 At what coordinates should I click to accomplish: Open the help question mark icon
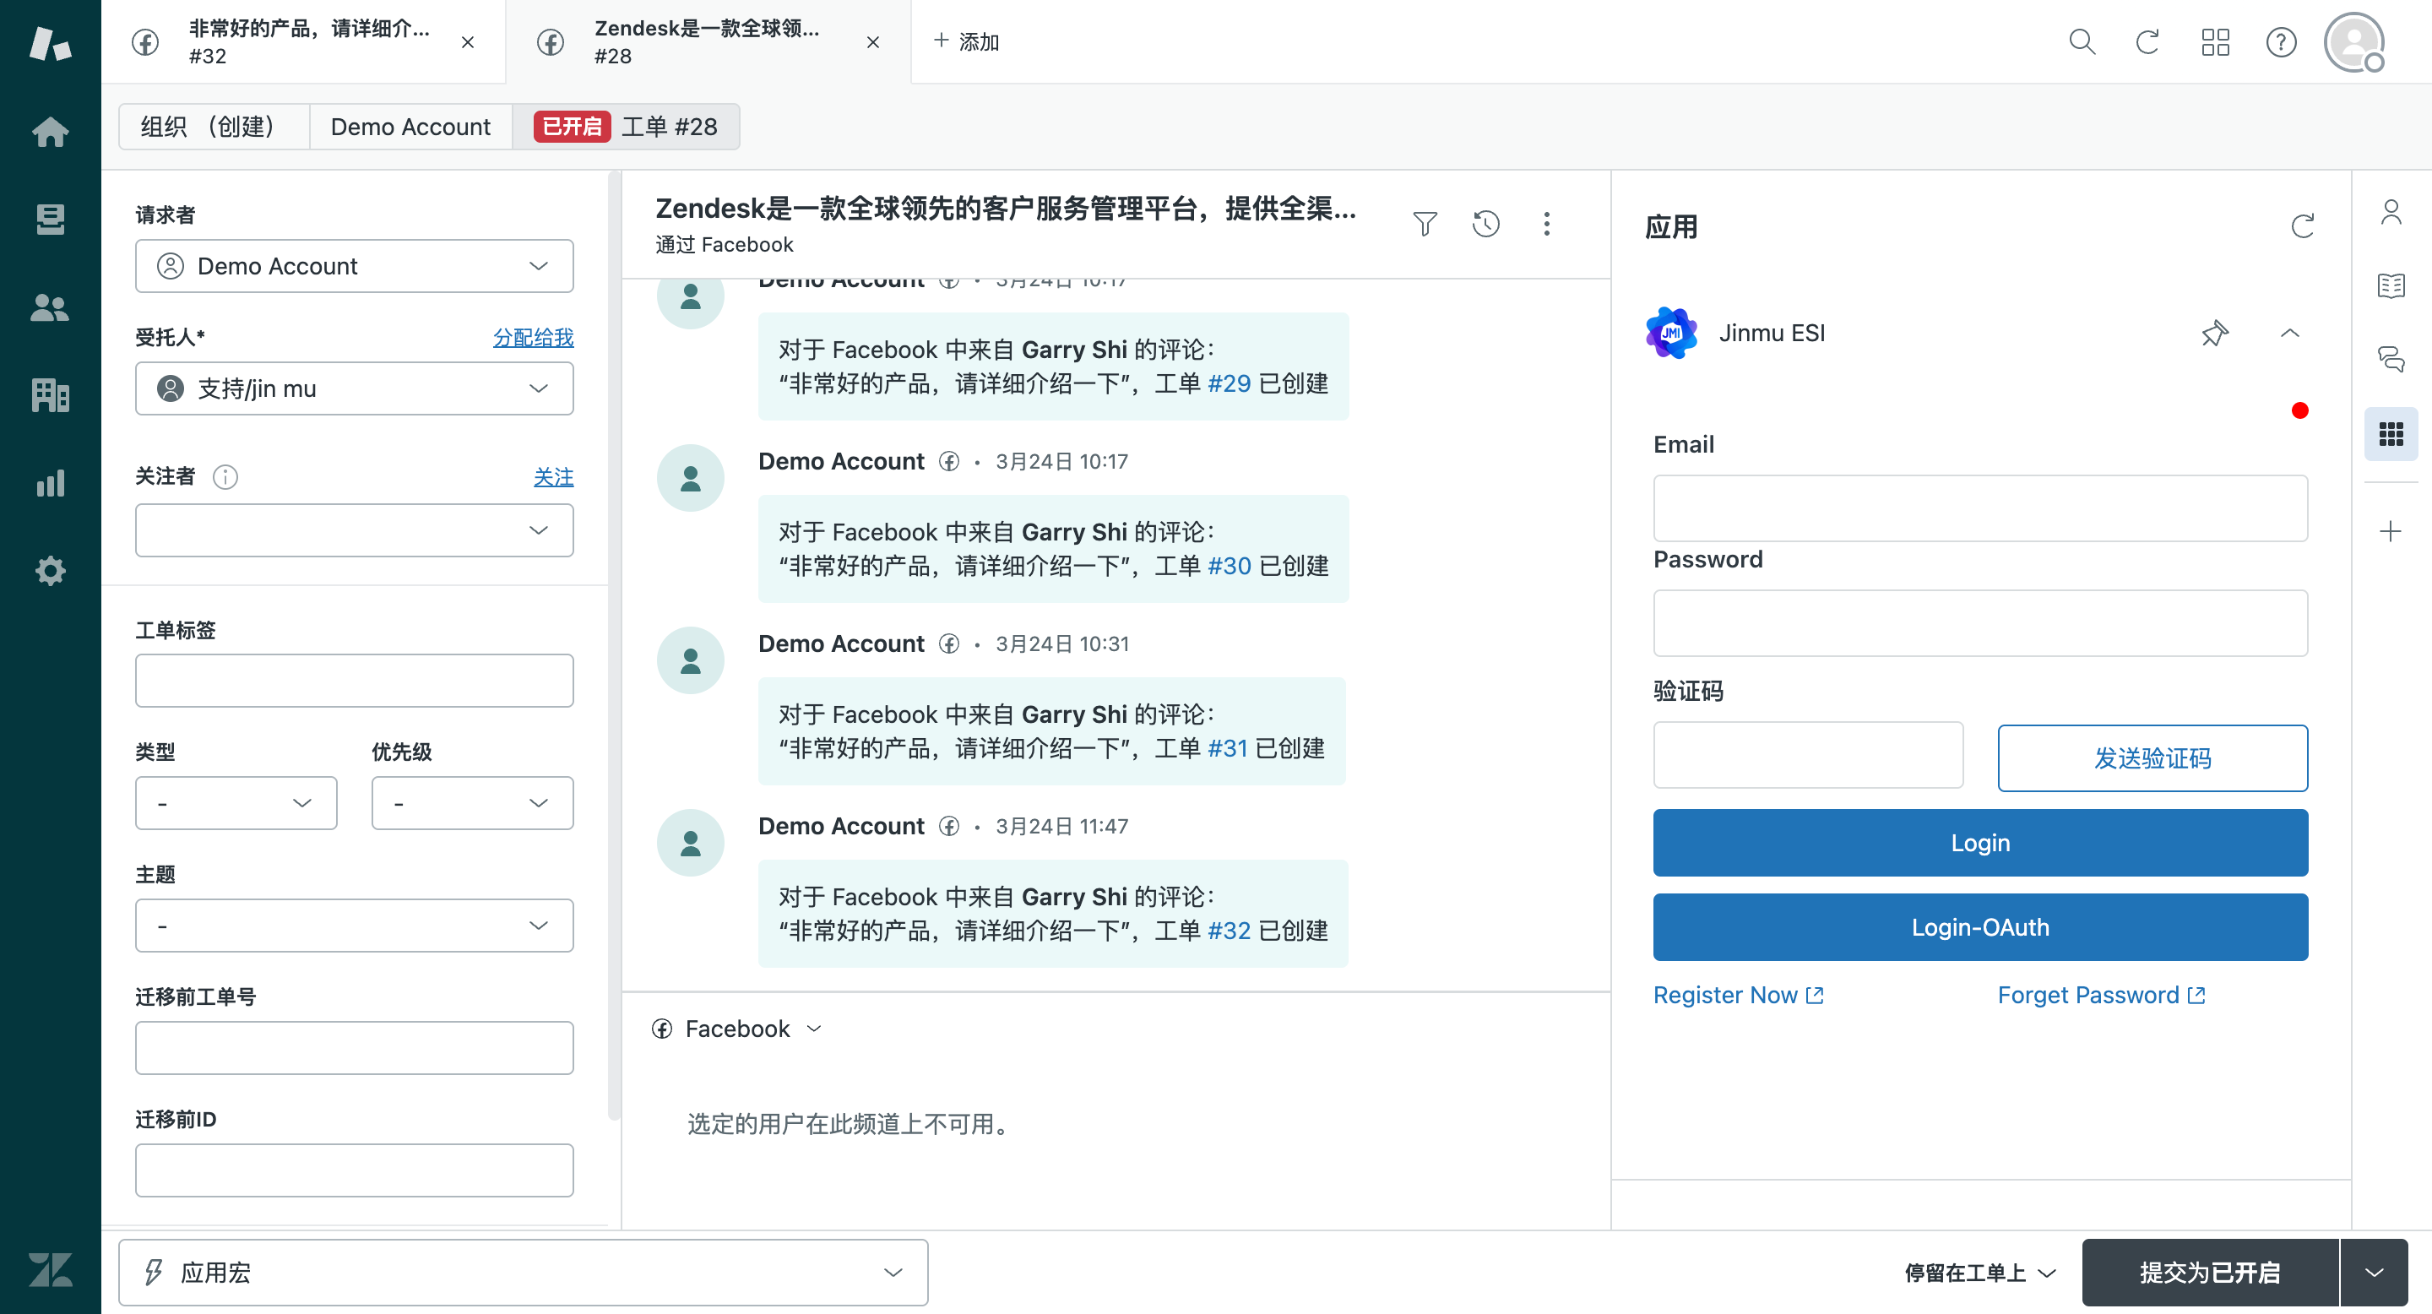[x=2281, y=41]
